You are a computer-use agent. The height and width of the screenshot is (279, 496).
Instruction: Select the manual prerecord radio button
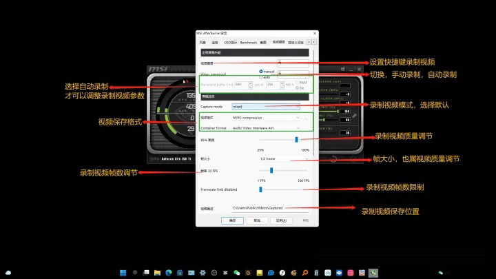point(261,72)
